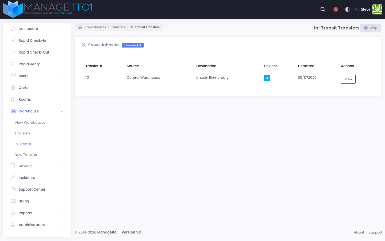Viewport: 385px width, 241px height.
Task: Click the Central Warehouse source cell
Action: (143, 77)
